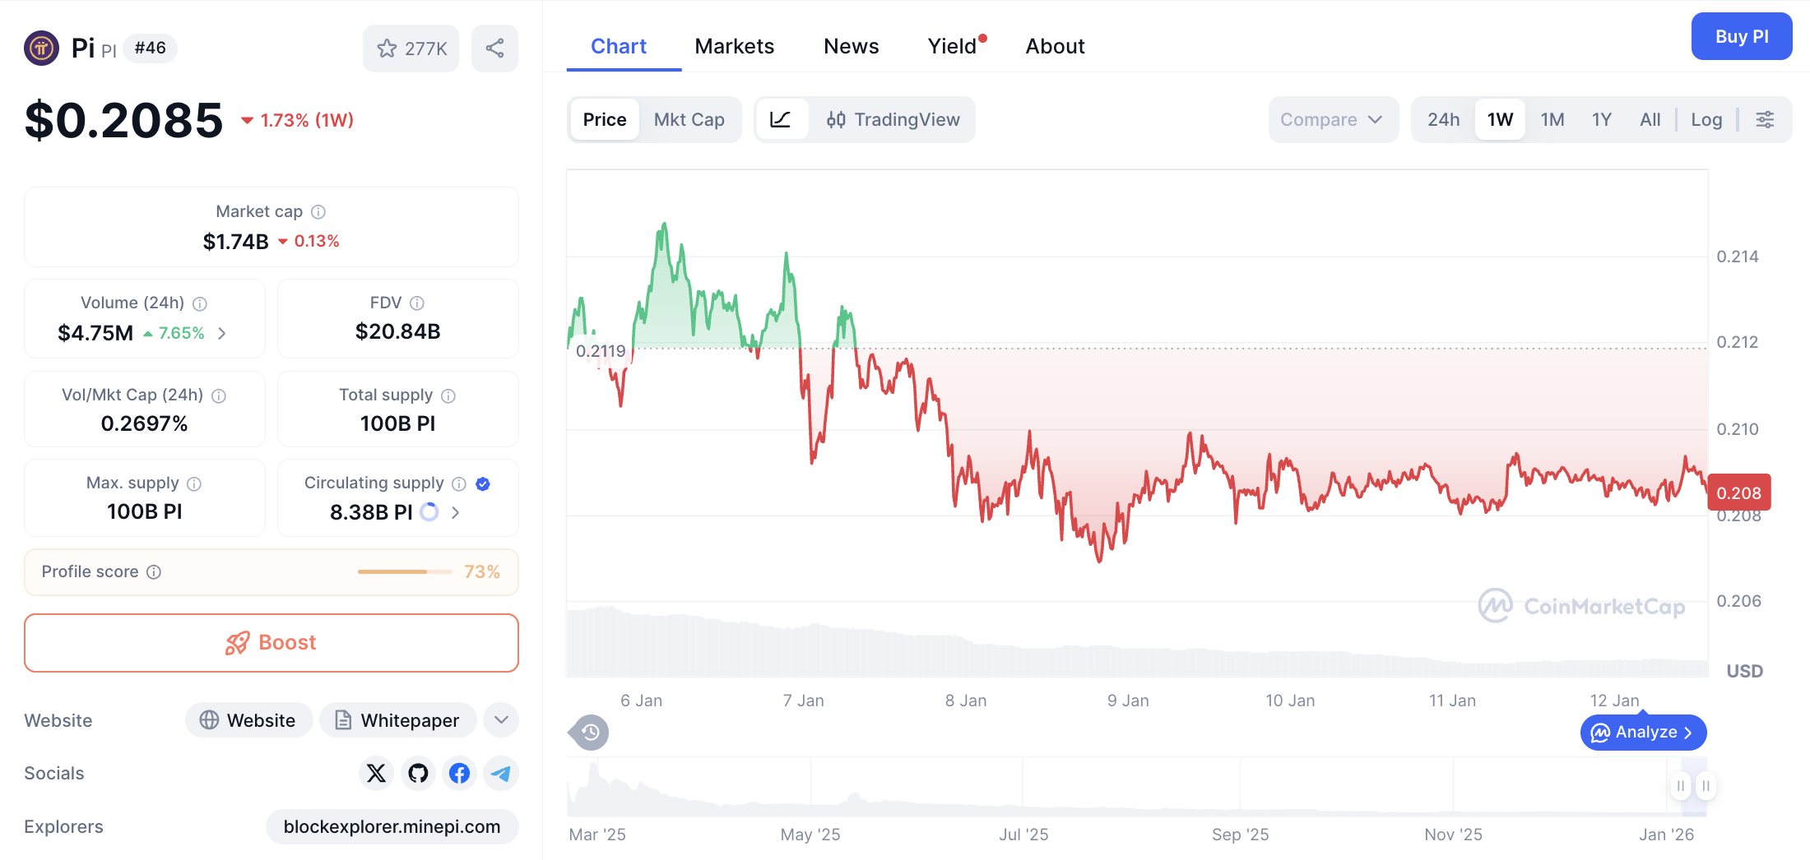
Task: Open blockexplorer.minepi.com explorer link
Action: (392, 826)
